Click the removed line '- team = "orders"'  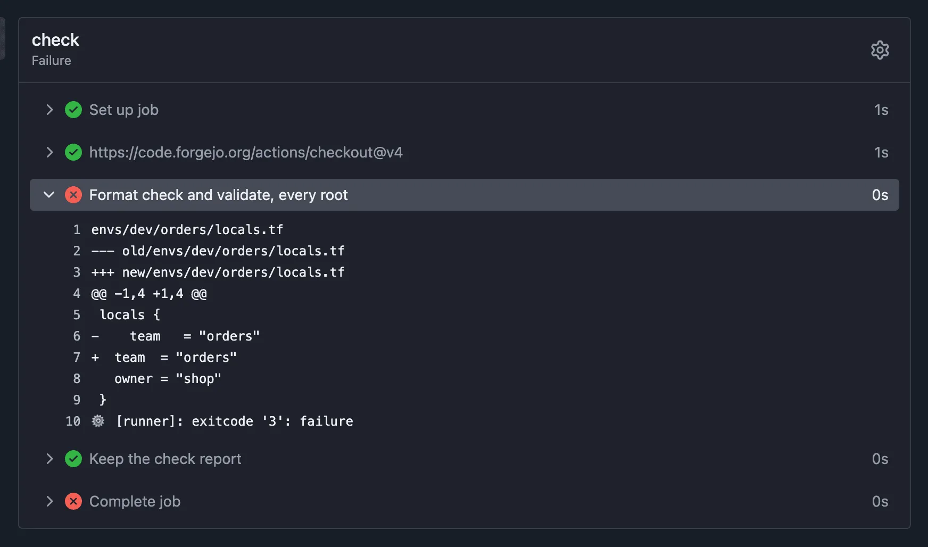[x=176, y=336]
